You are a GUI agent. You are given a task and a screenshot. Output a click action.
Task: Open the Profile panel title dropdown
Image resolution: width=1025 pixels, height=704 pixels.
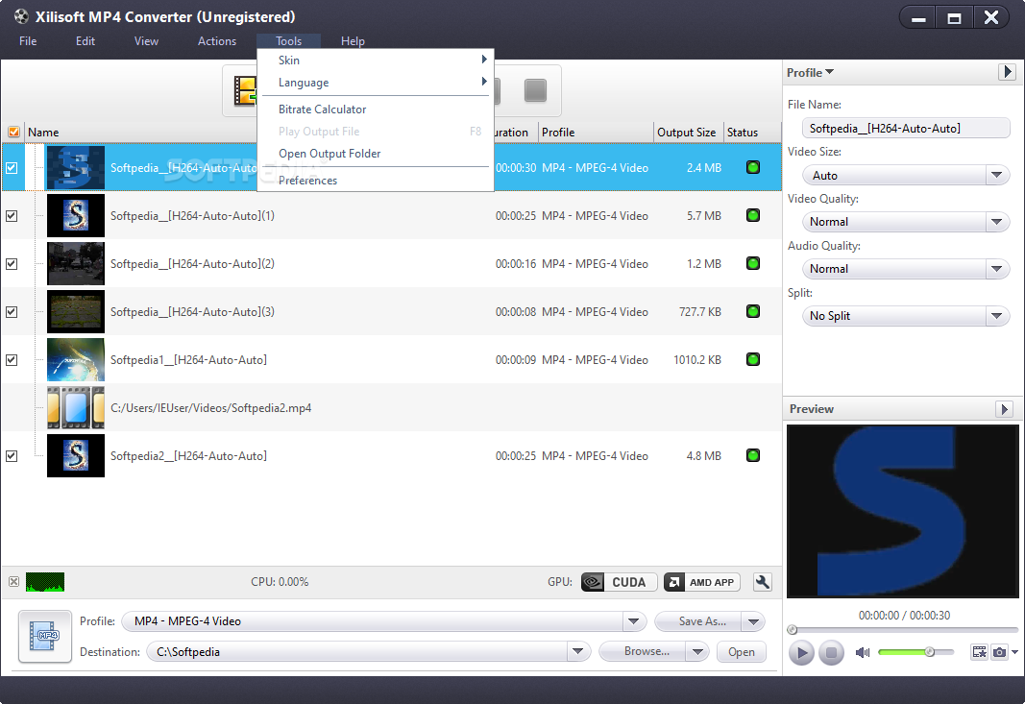tap(811, 73)
